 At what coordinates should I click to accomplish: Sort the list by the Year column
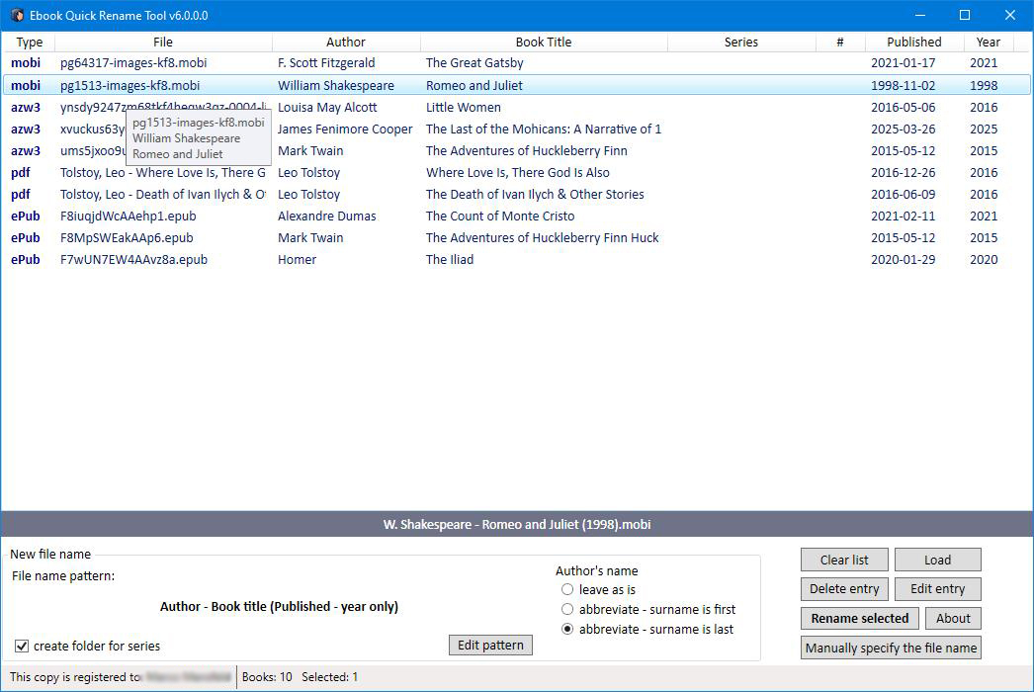pyautogui.click(x=988, y=42)
